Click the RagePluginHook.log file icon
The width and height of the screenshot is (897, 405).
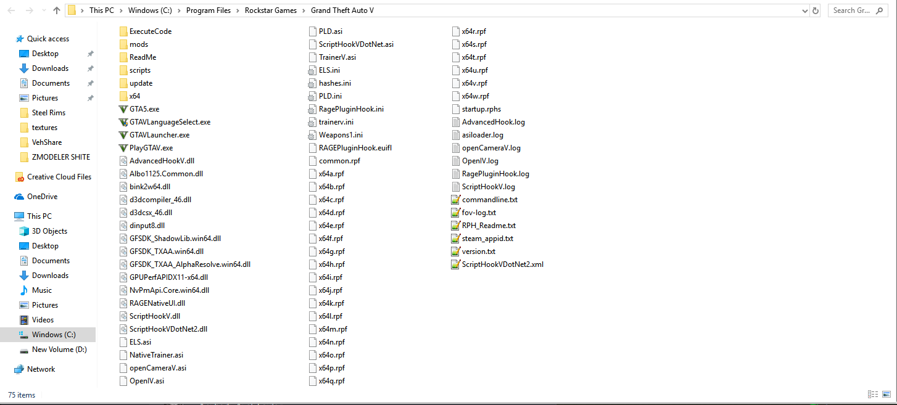(456, 174)
